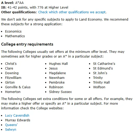
Task: Click the 'A level:' label text
Action: click(8, 3)
